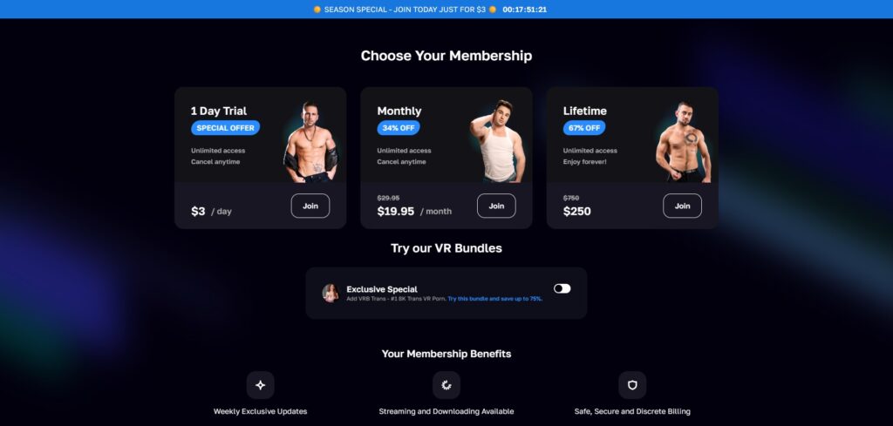
Task: Click the left coin icon in promo banner
Action: click(x=317, y=9)
